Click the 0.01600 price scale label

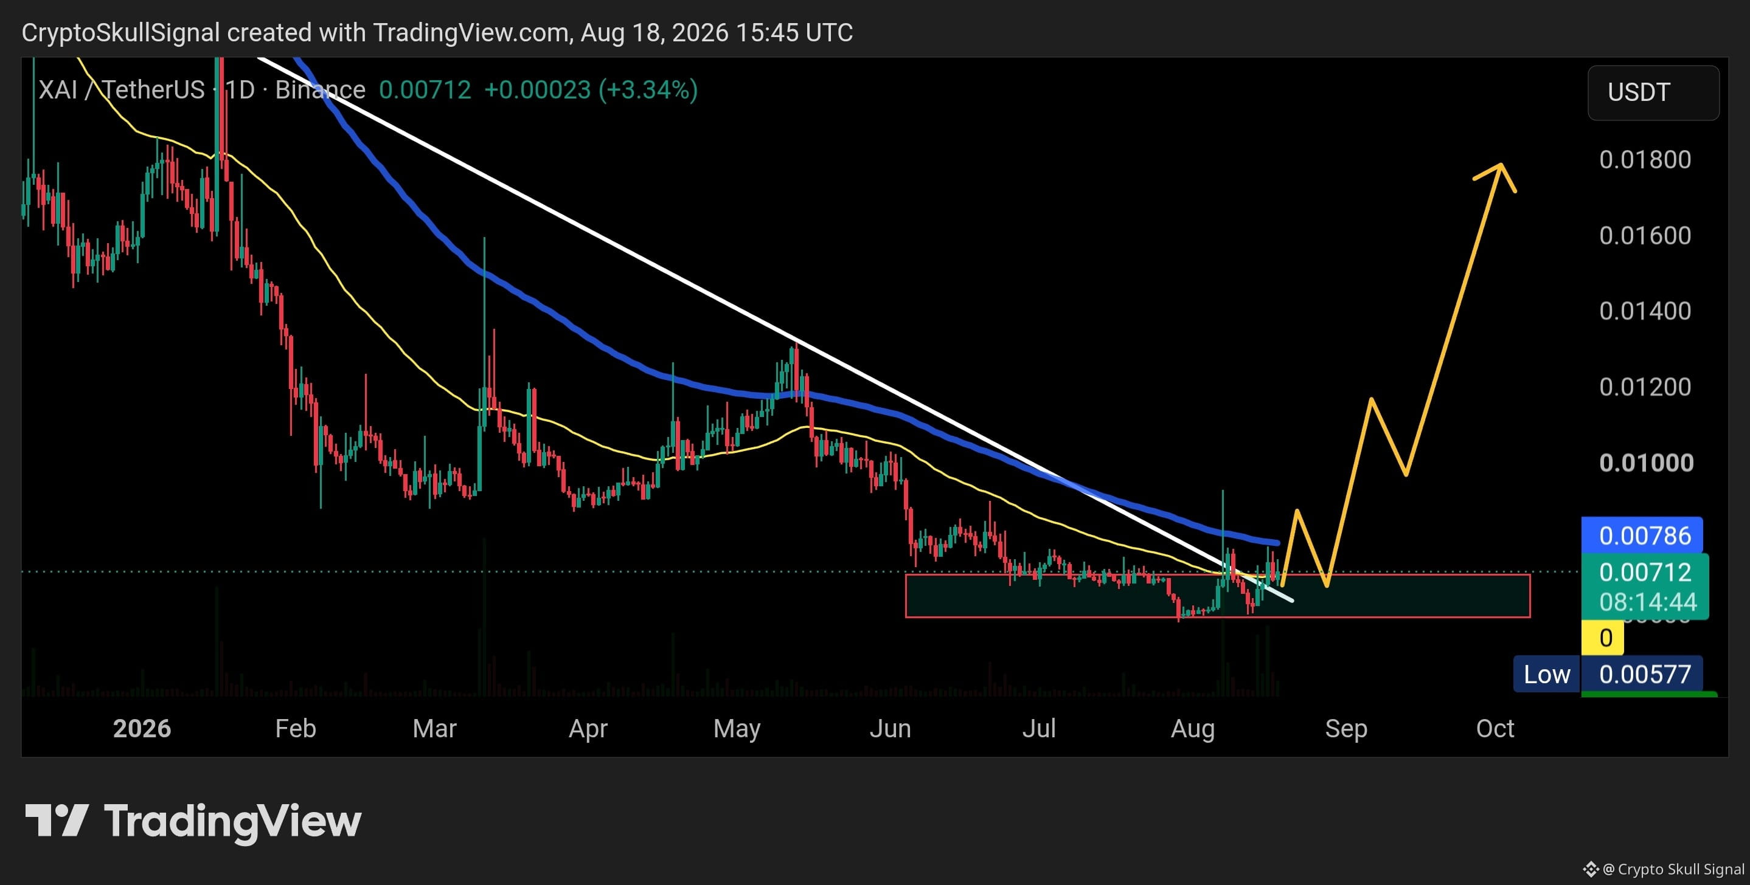(x=1645, y=235)
